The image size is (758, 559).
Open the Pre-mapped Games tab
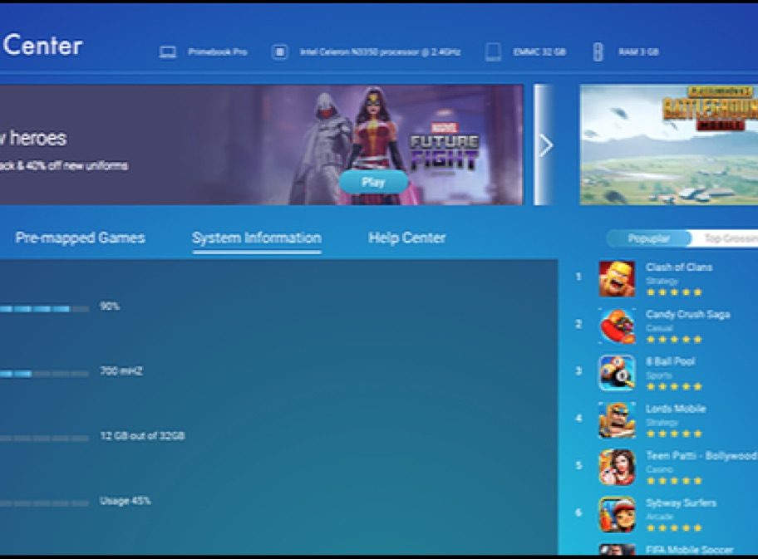[x=80, y=238]
